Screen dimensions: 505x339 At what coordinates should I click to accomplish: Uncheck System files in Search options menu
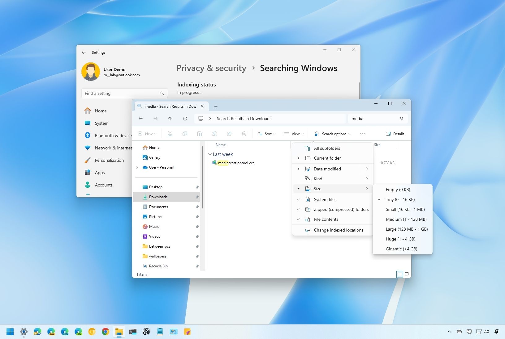click(x=325, y=199)
